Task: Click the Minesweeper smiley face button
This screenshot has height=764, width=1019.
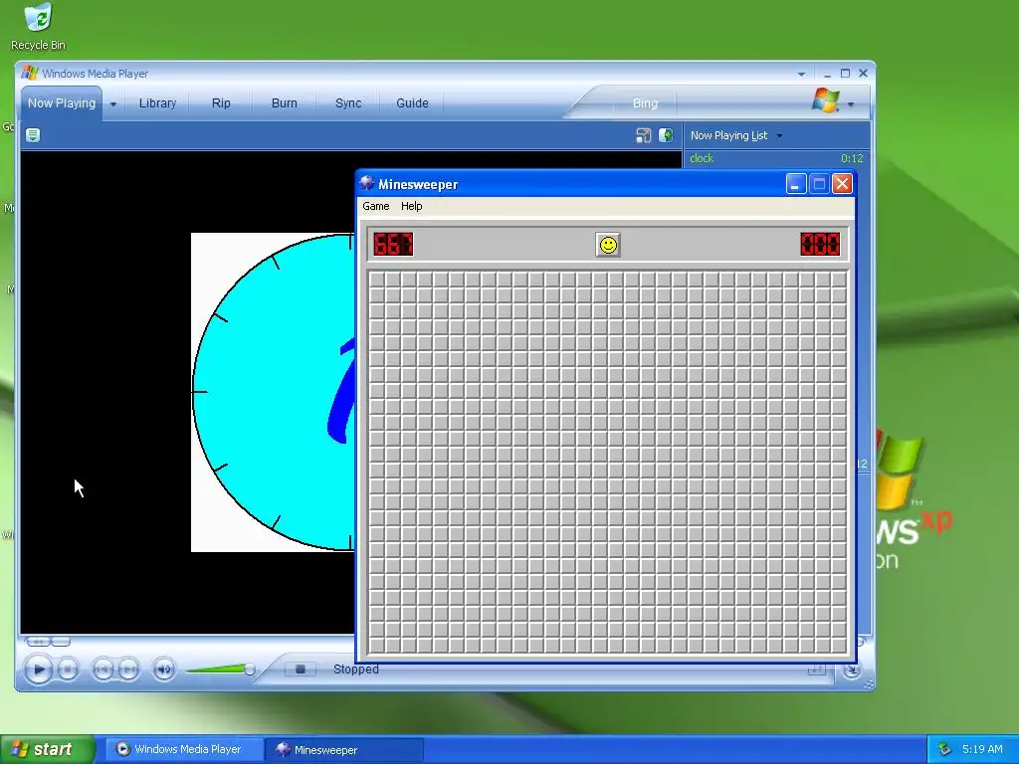Action: (608, 245)
